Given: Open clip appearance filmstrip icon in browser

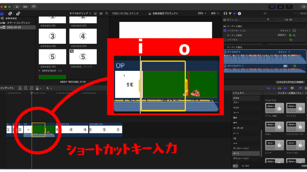Looking at the screenshot, I should click(x=101, y=14).
